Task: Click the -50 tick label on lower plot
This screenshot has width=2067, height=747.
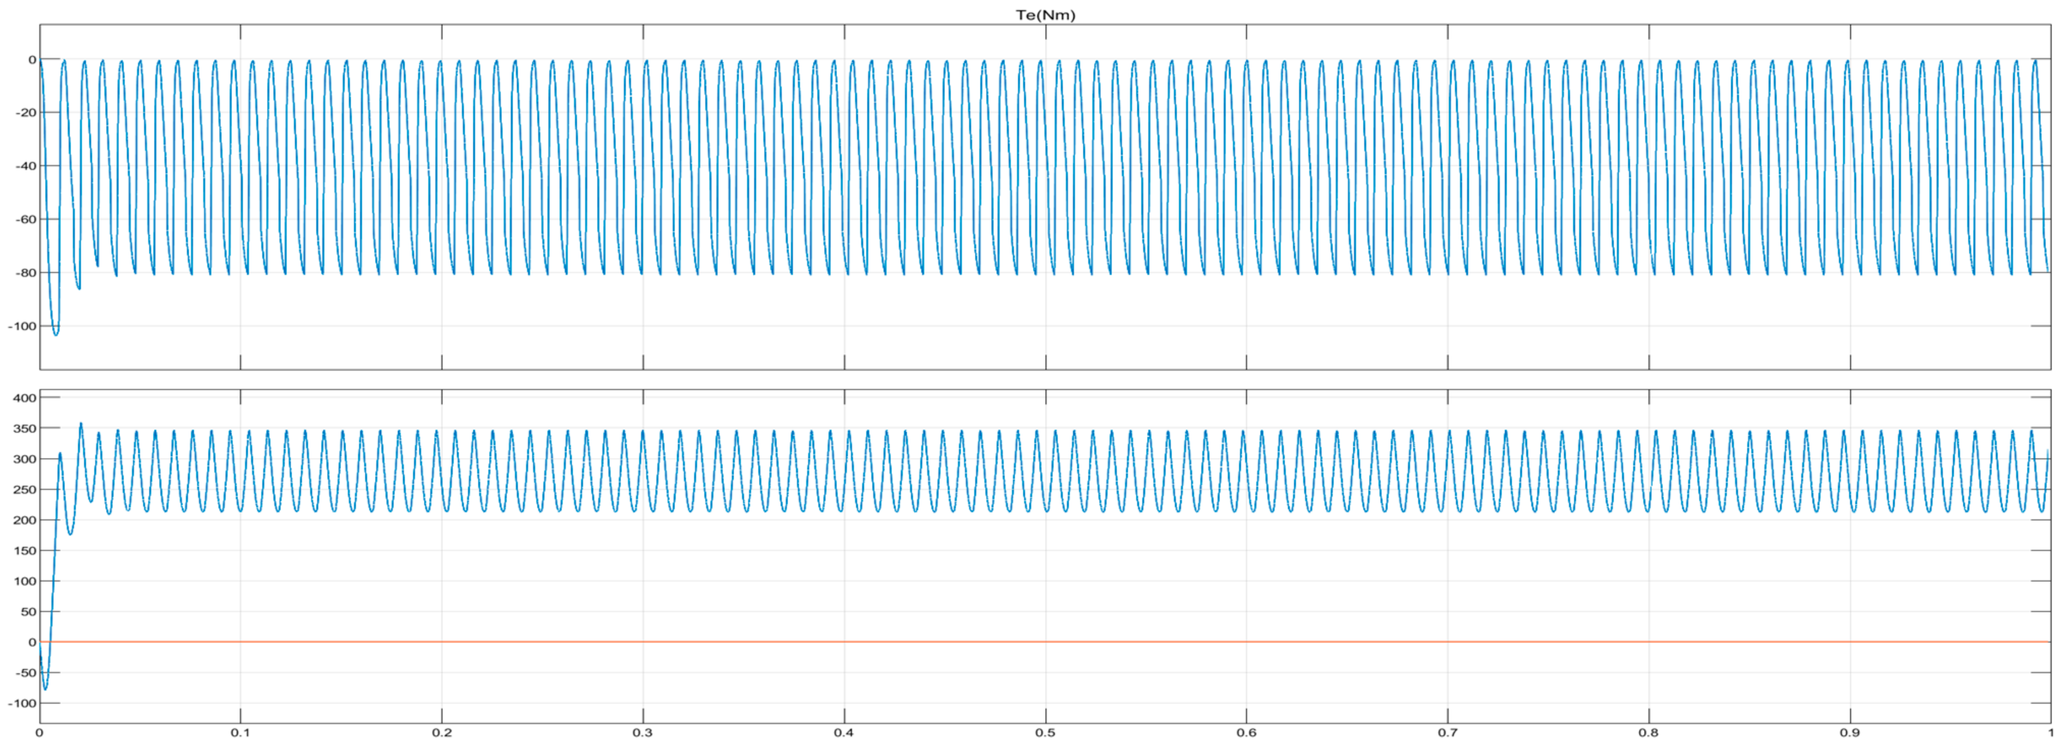Action: (x=25, y=672)
